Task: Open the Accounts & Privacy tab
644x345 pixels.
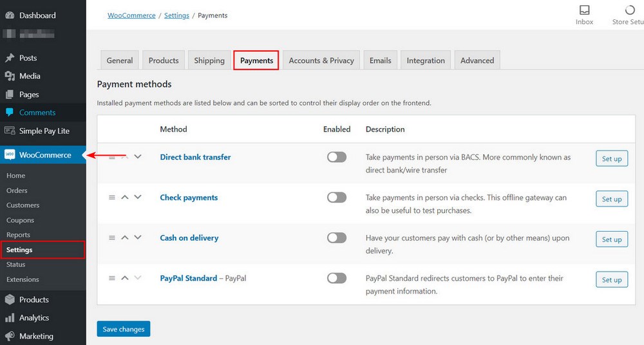Action: coord(321,61)
